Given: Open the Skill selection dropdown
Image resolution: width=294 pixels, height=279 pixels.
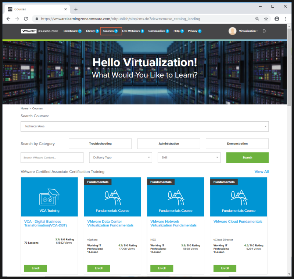Looking at the screenshot, I should [189, 157].
